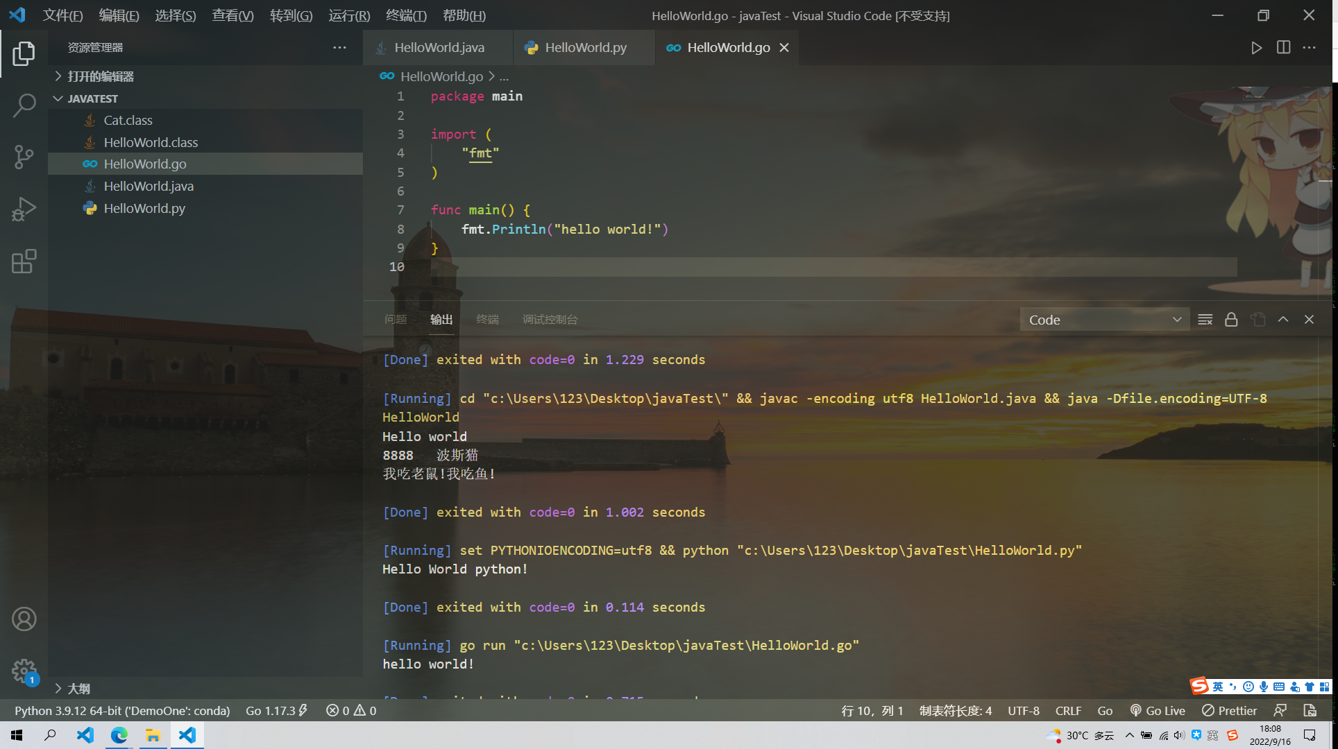Image resolution: width=1338 pixels, height=749 pixels.
Task: Open the Extensions view
Action: coord(24,261)
